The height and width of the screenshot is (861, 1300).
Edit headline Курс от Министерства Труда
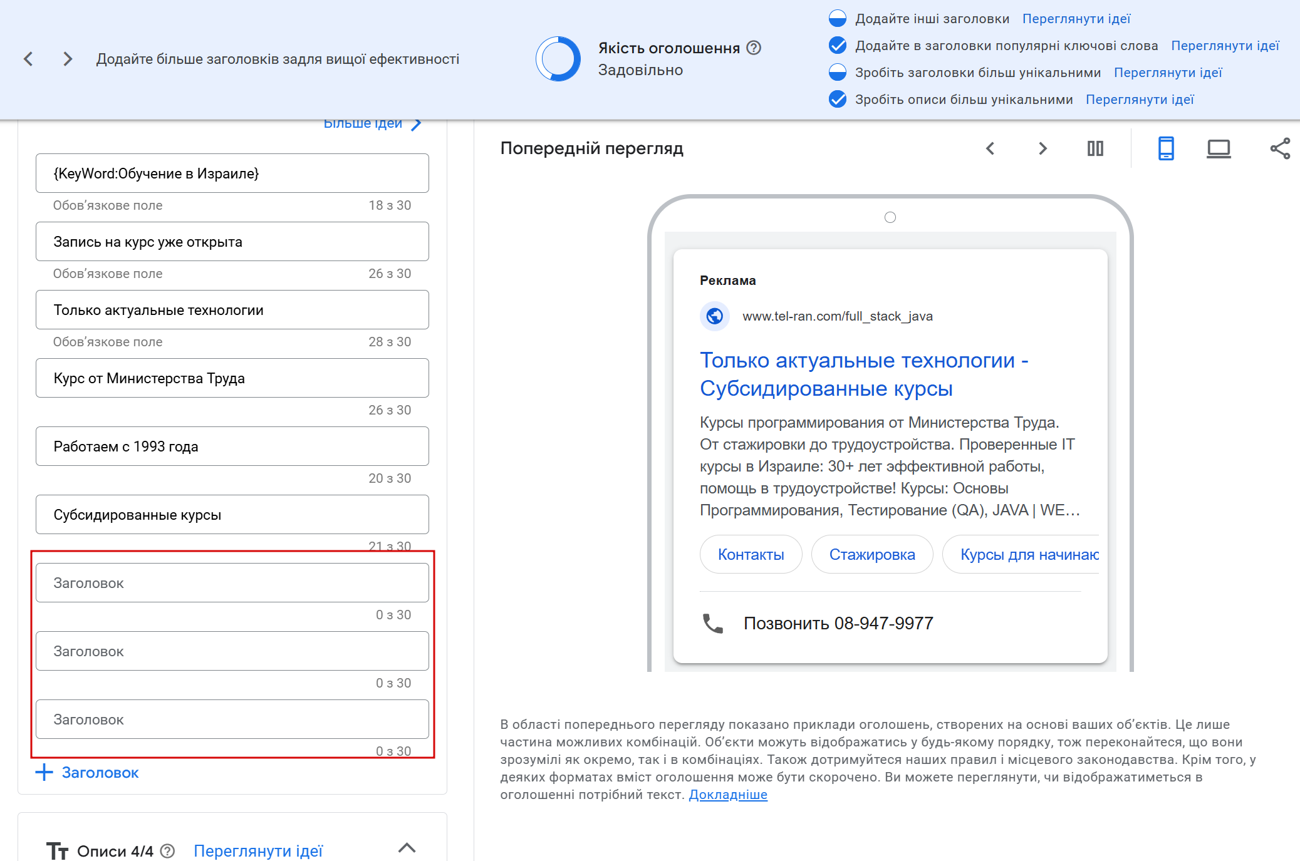point(232,378)
